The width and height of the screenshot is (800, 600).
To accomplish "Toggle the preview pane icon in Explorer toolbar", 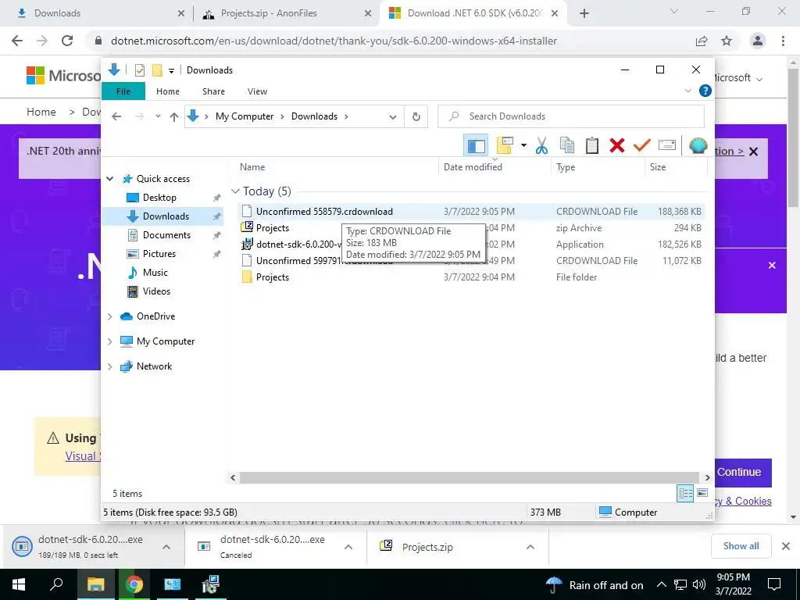I will point(476,146).
